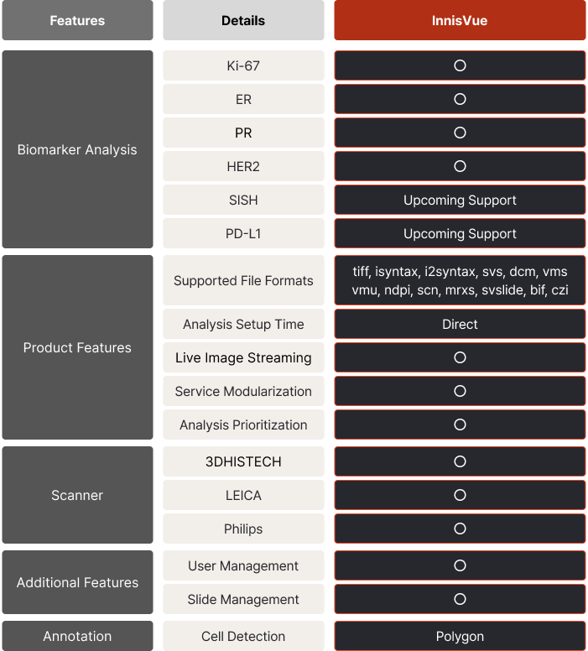
Task: Click the Details column header
Action: coord(243,20)
